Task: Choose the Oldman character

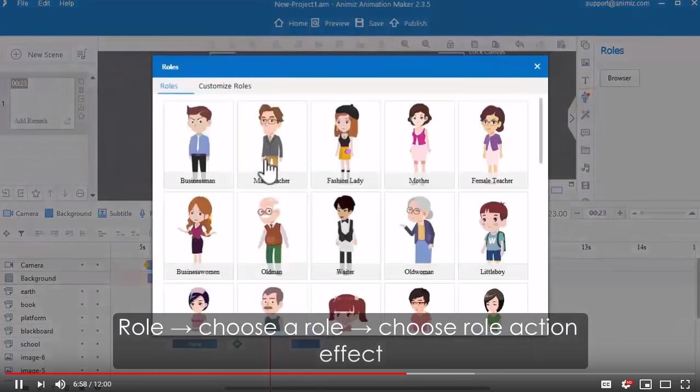Action: coord(272,235)
